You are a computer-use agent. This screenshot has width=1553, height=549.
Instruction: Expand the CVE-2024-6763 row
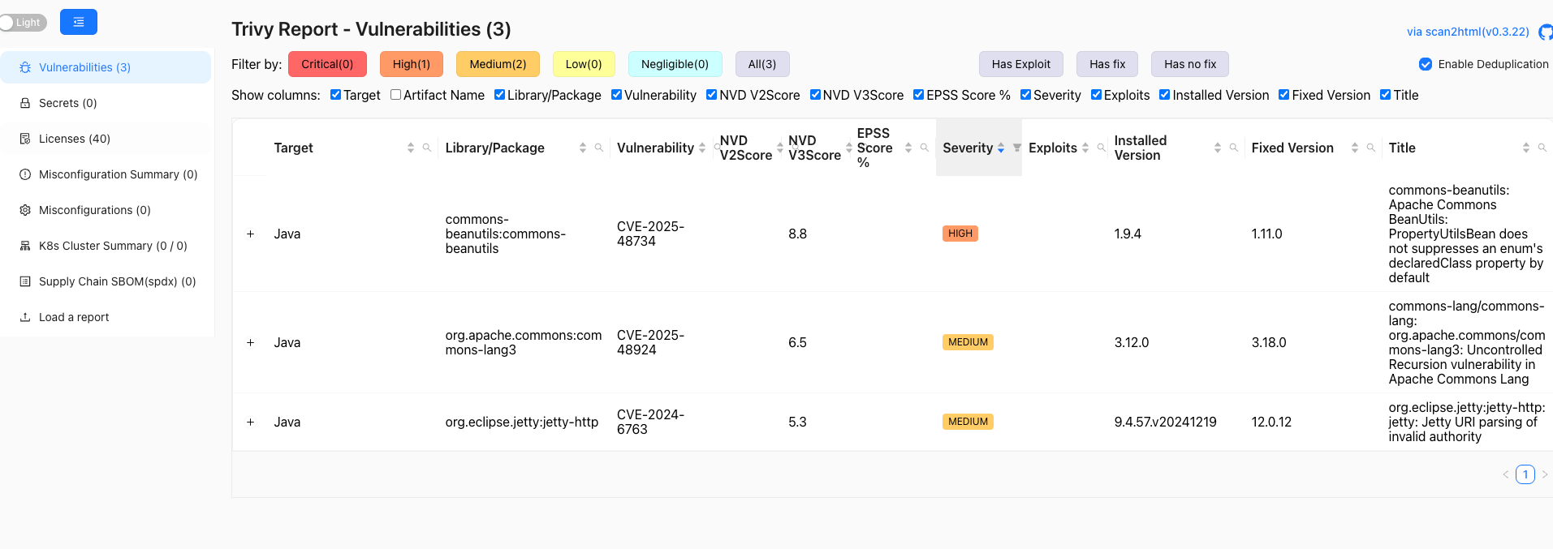pyautogui.click(x=251, y=422)
